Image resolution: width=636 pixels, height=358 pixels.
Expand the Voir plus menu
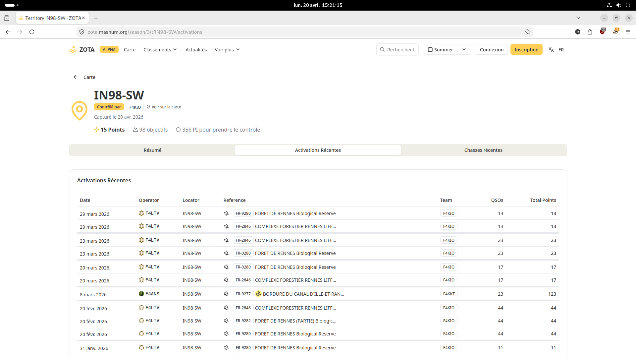tap(227, 50)
